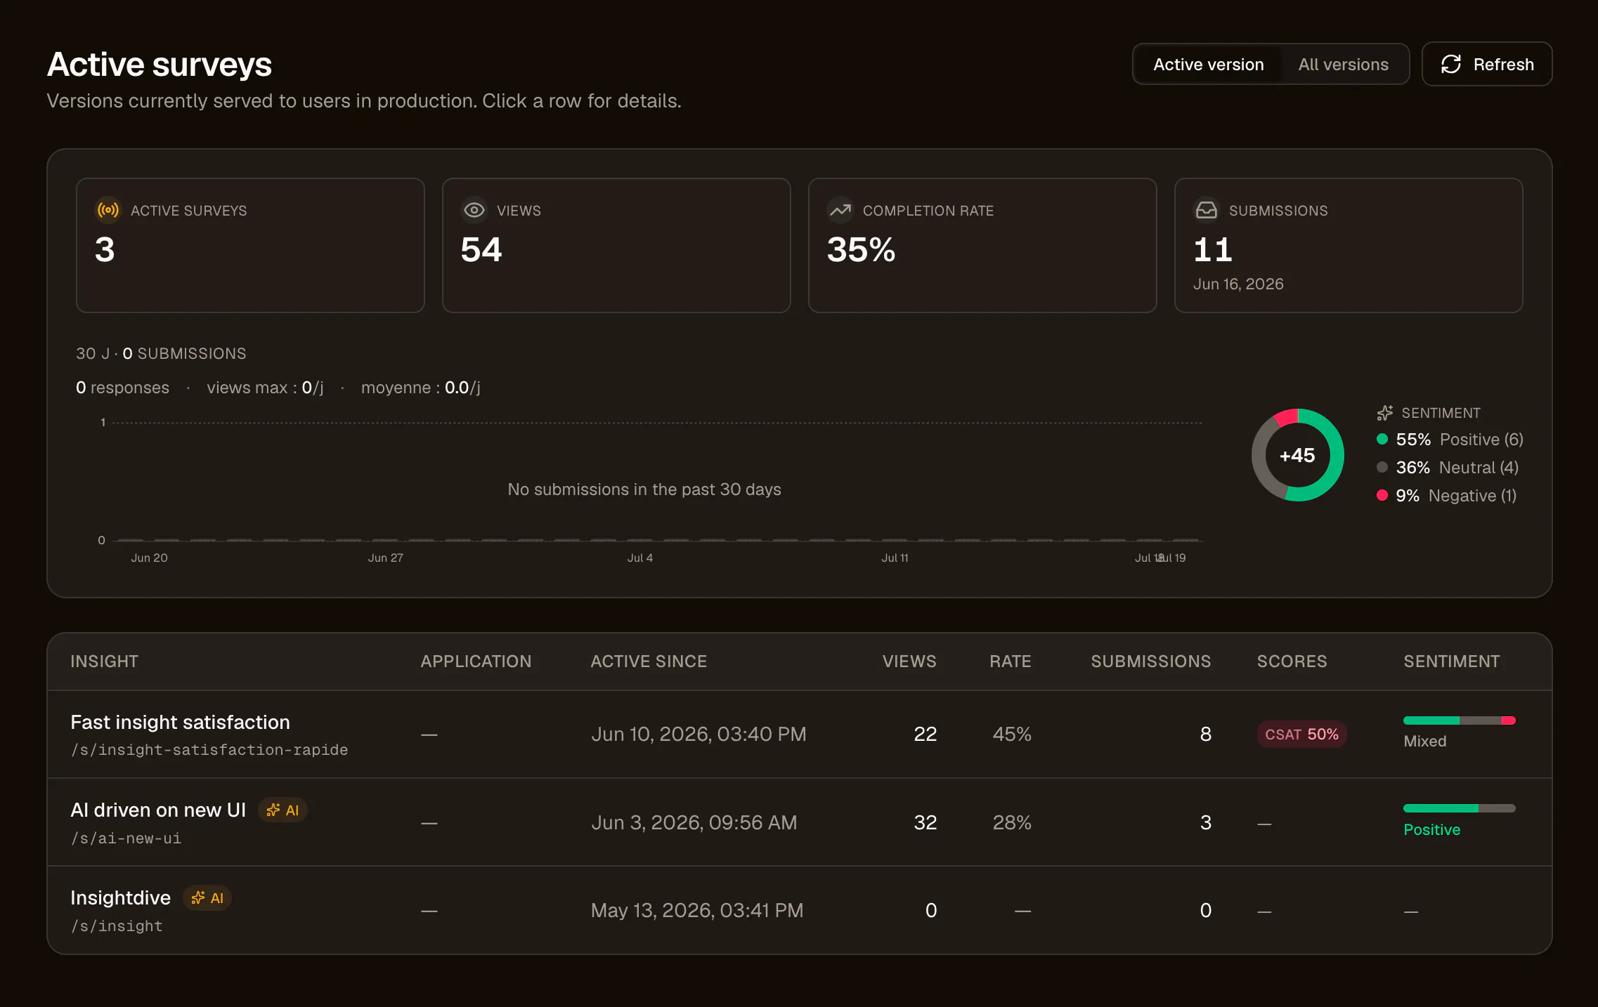Click the Jun 20 axis label
This screenshot has width=1598, height=1007.
149,558
